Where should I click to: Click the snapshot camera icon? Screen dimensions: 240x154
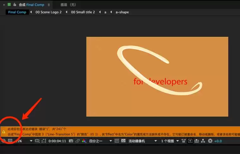[71, 141]
